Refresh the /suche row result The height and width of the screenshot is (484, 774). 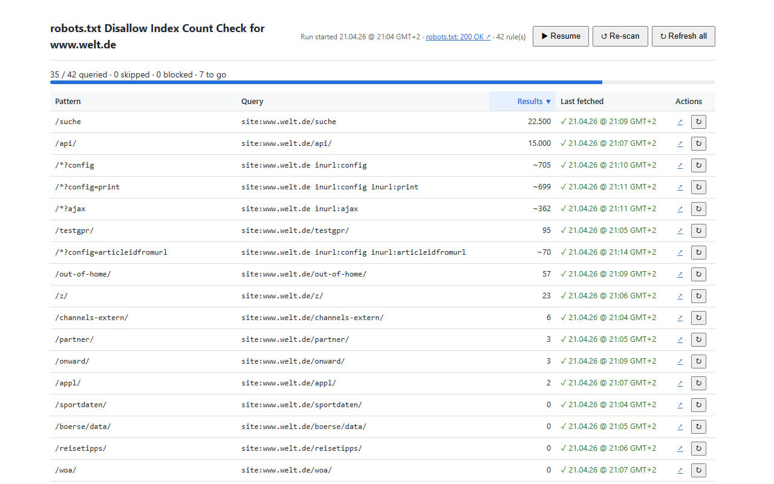click(698, 122)
